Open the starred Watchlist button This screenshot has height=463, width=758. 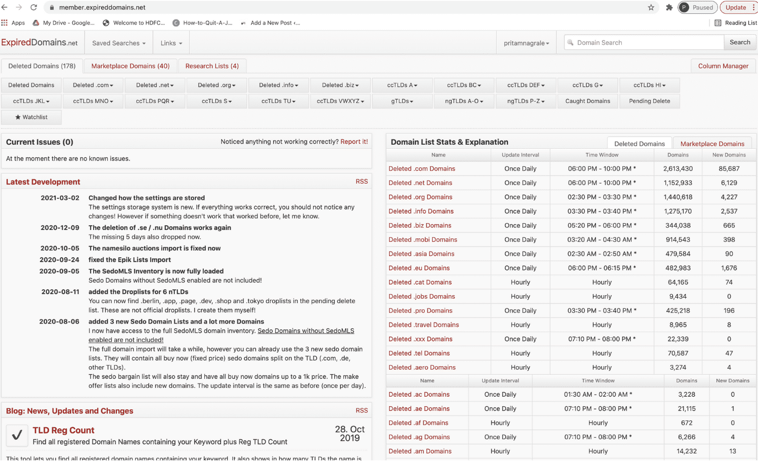31,117
